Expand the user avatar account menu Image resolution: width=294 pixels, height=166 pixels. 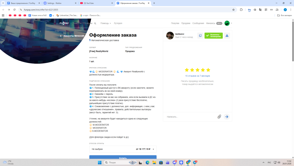(228, 23)
